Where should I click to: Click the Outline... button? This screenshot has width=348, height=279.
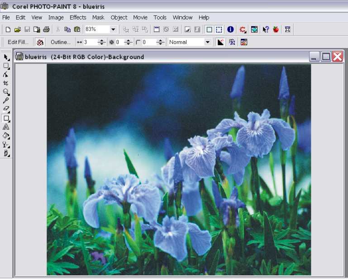click(60, 42)
